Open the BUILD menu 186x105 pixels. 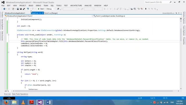pos(31,6)
